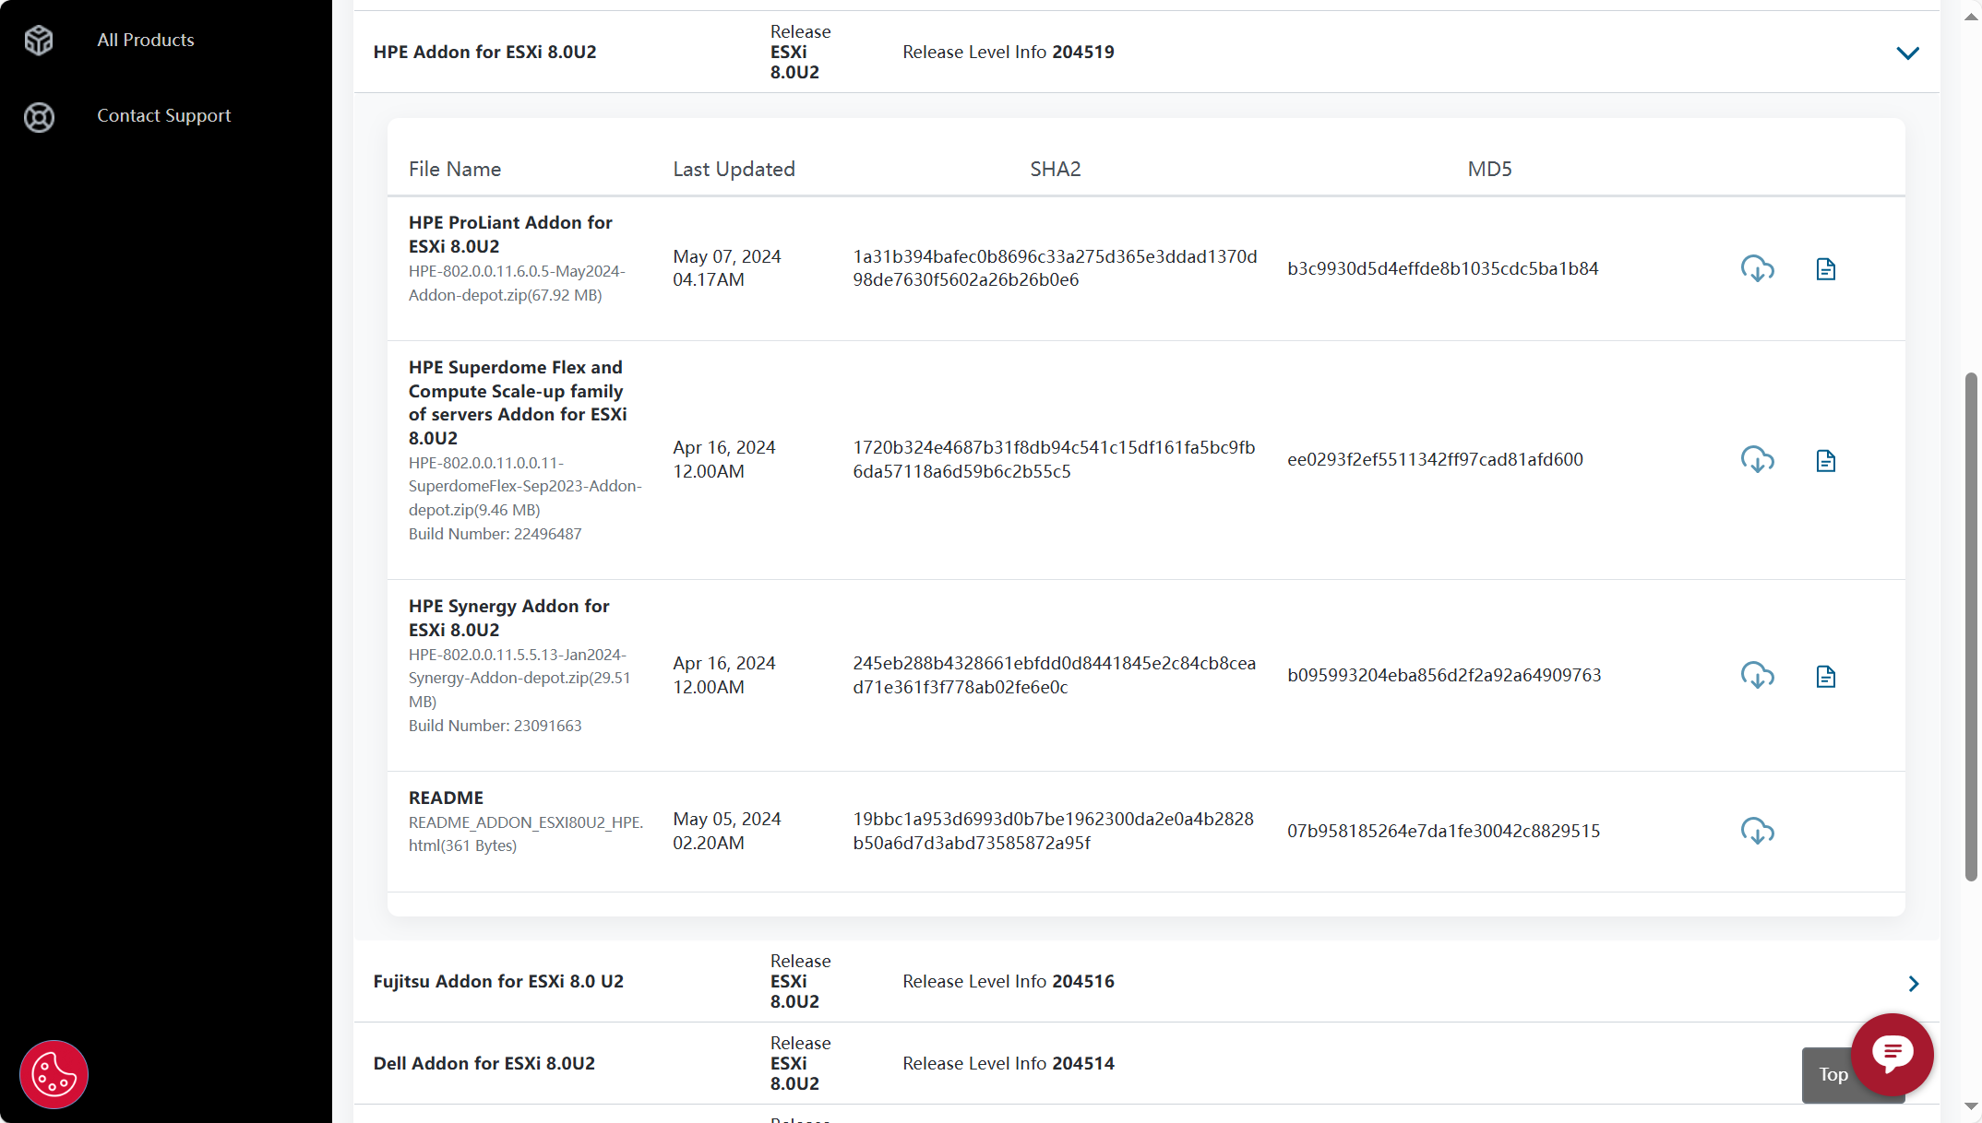1982x1123 pixels.
Task: Download Superdome Flex Addon depot zip
Action: [x=1757, y=459]
